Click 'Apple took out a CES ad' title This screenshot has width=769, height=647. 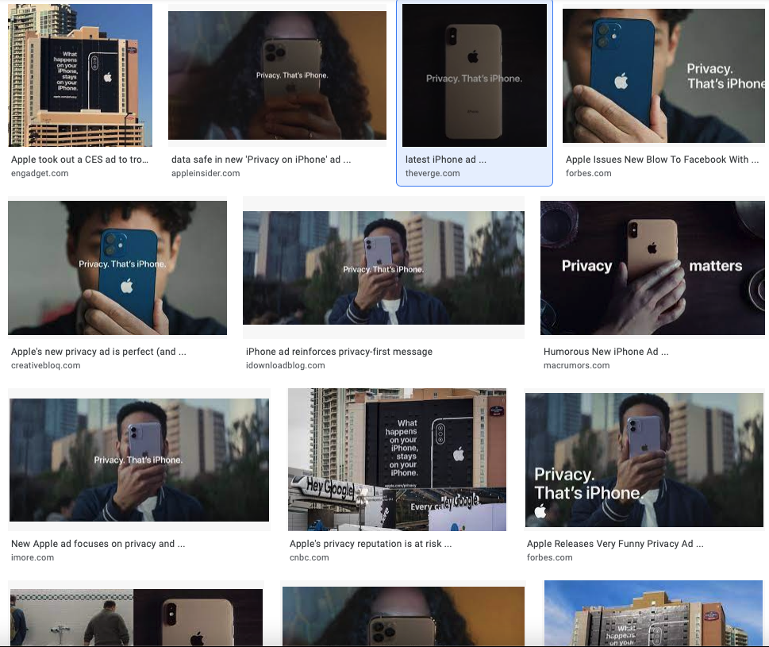[x=79, y=160]
